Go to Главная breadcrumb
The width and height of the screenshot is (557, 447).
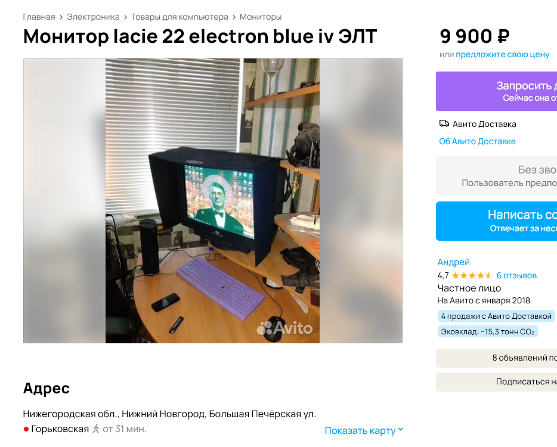tap(39, 17)
